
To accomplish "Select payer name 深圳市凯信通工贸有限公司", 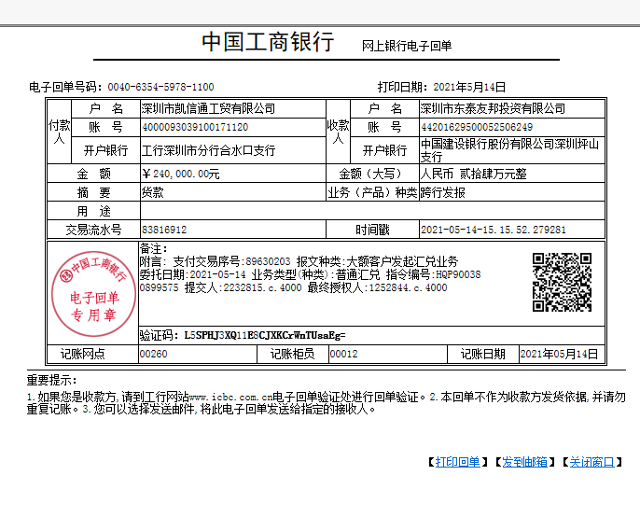I will coord(208,108).
